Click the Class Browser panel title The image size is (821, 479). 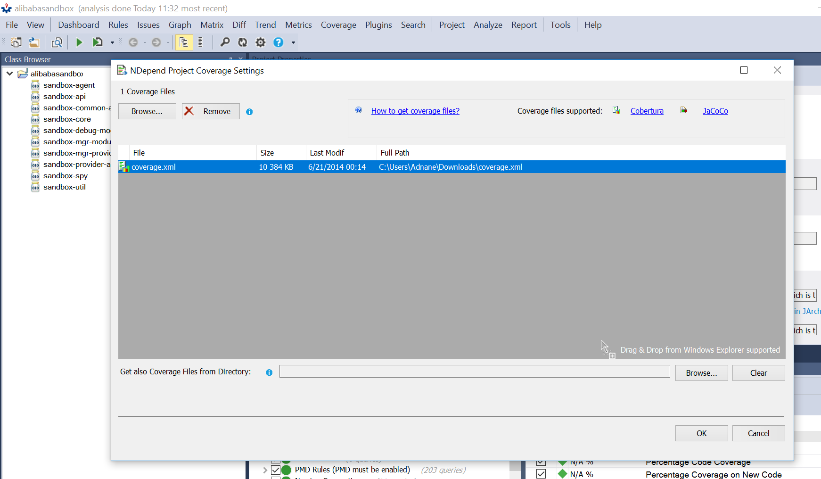tap(28, 59)
